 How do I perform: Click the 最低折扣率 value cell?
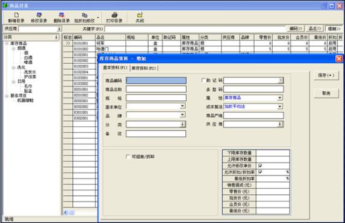click(x=273, y=179)
